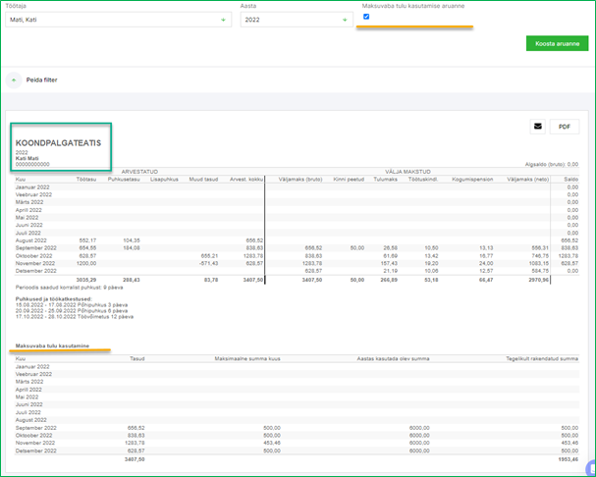
Task: Click Algsaldo (bruto): 0,00 text
Action: pos(552,165)
